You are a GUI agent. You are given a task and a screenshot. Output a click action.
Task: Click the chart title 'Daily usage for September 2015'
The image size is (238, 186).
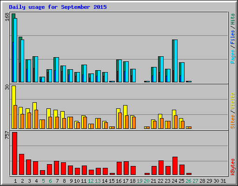point(58,7)
